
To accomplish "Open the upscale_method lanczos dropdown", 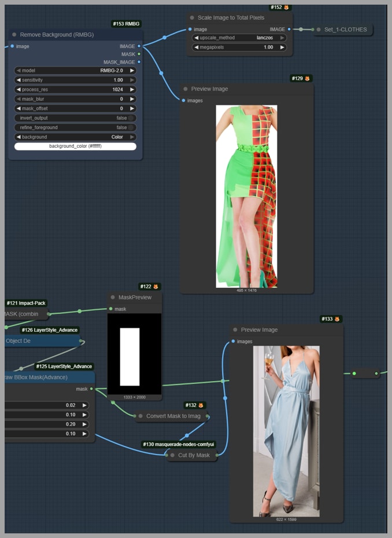I will 239,38.
